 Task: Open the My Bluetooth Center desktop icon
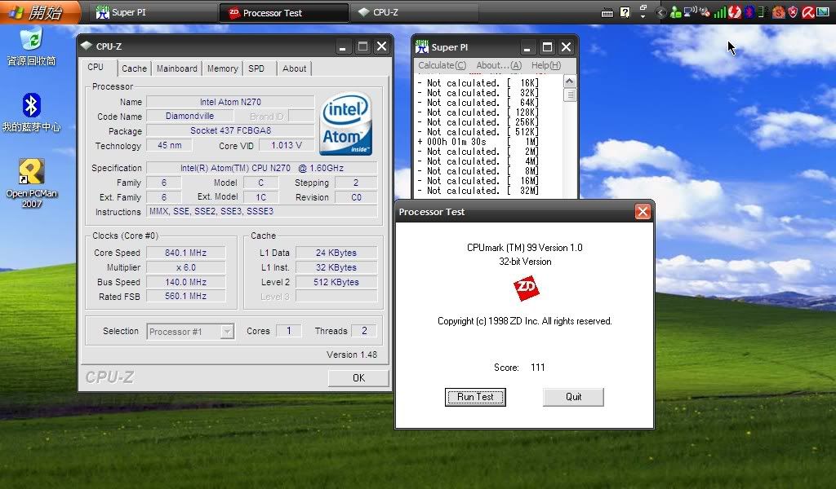click(32, 112)
